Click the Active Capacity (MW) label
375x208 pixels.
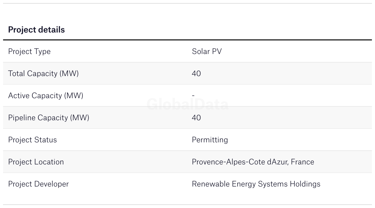45,96
